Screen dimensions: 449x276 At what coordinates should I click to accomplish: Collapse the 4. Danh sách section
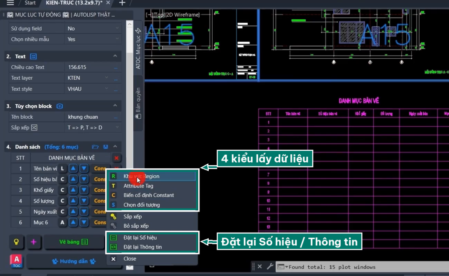(x=115, y=146)
